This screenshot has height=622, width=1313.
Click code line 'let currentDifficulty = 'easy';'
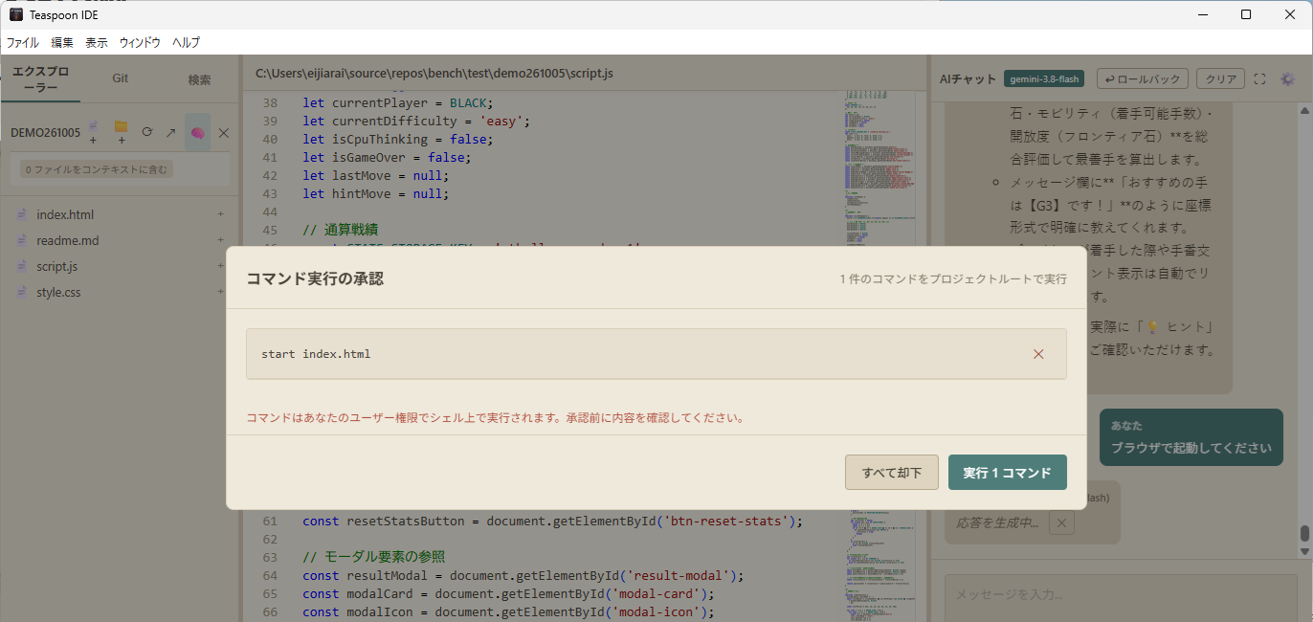(416, 121)
